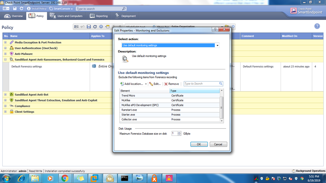Select the McAfee certificate row
The height and width of the screenshot is (183, 326).
170,100
